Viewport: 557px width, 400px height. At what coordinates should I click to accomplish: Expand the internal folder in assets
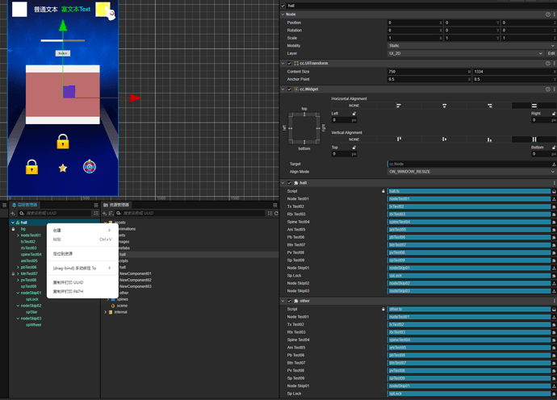106,312
